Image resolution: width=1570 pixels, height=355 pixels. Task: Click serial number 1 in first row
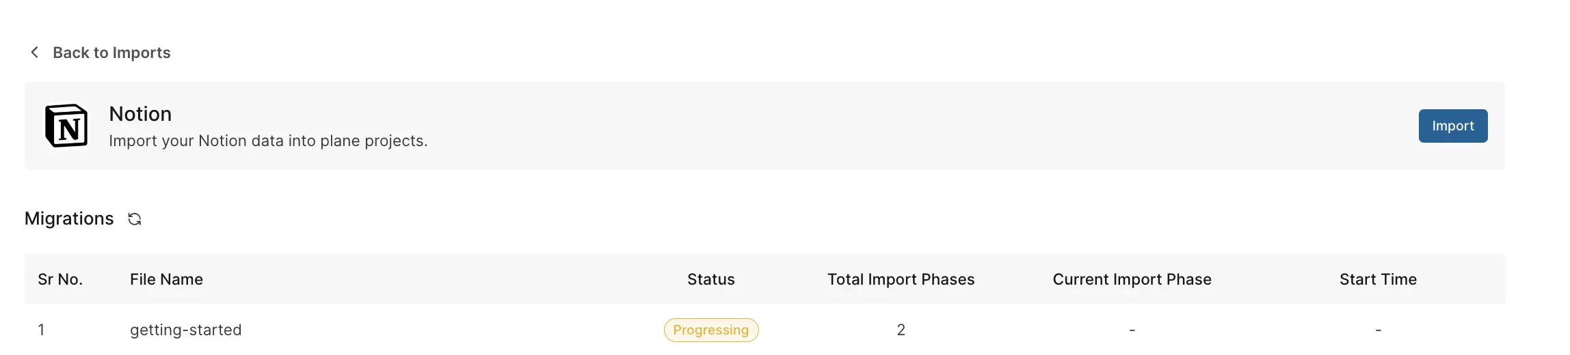[x=41, y=330]
